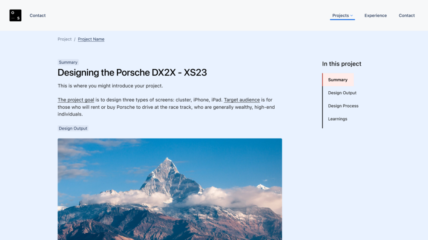Go to Project breadcrumb
Image resolution: width=428 pixels, height=240 pixels.
coord(64,39)
